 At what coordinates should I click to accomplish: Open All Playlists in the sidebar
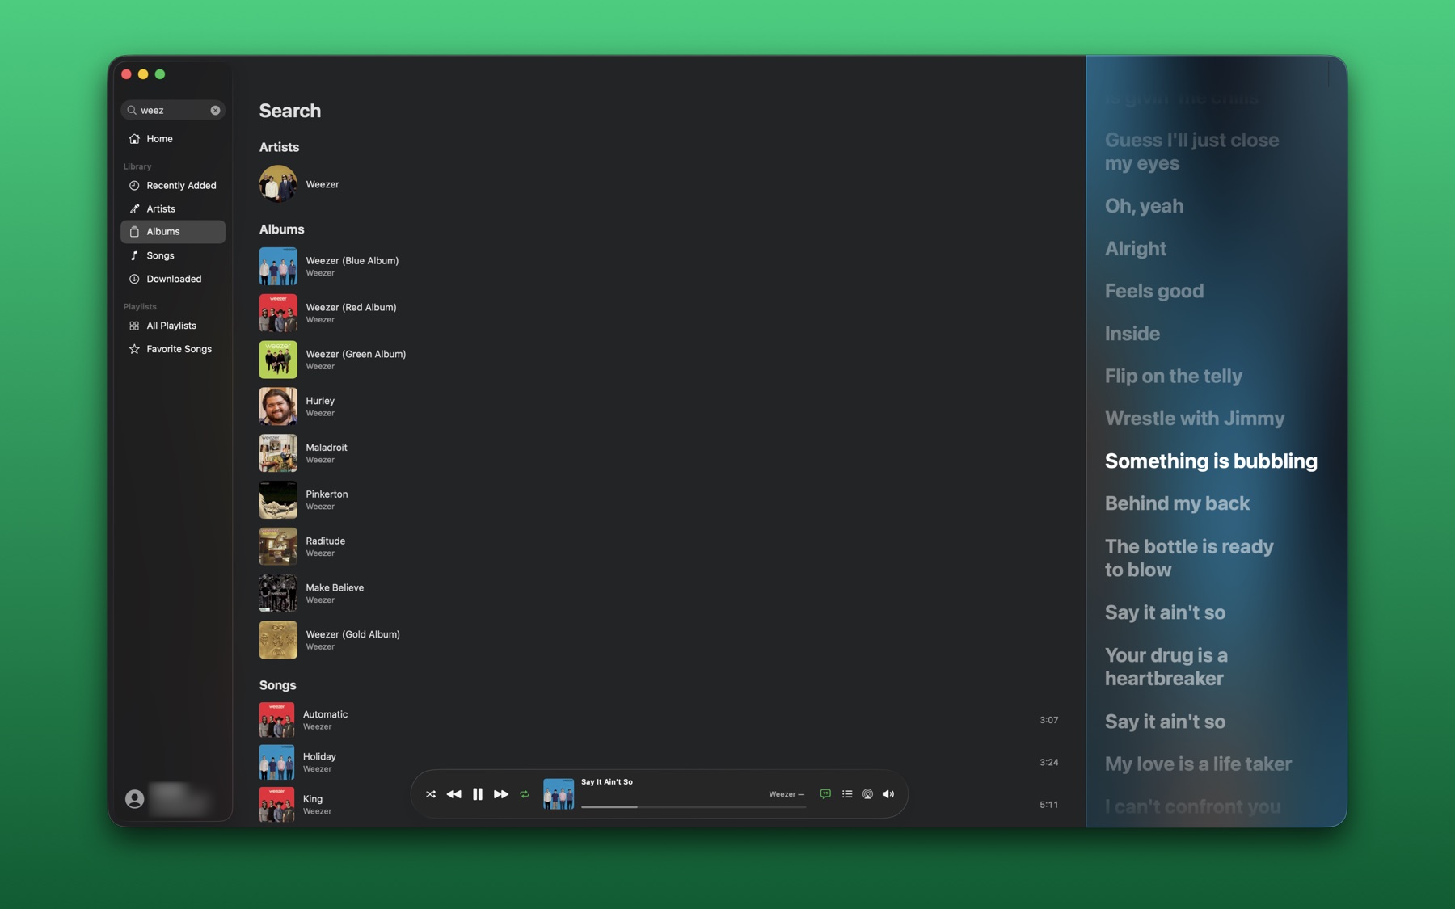click(173, 326)
